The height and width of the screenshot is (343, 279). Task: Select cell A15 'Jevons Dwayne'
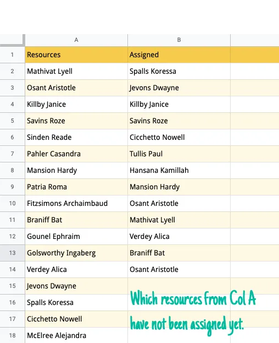tap(76, 286)
